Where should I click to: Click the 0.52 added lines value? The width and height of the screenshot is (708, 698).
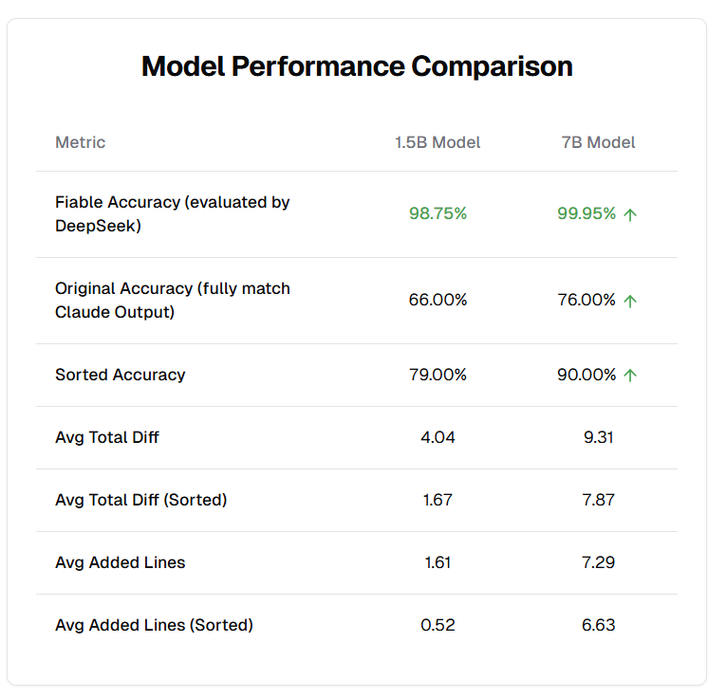pyautogui.click(x=438, y=625)
